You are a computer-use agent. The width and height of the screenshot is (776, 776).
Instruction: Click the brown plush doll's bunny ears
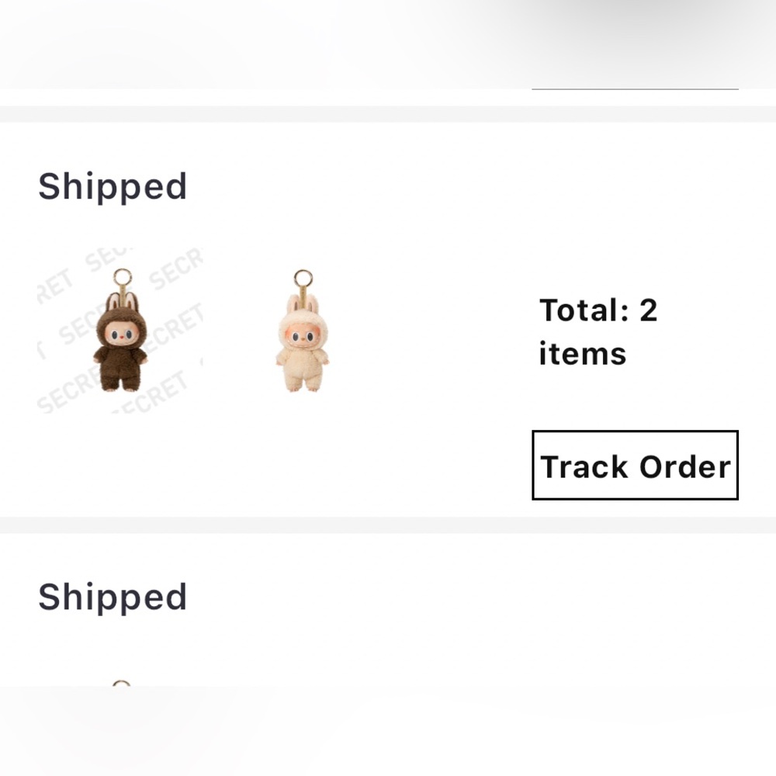[120, 303]
